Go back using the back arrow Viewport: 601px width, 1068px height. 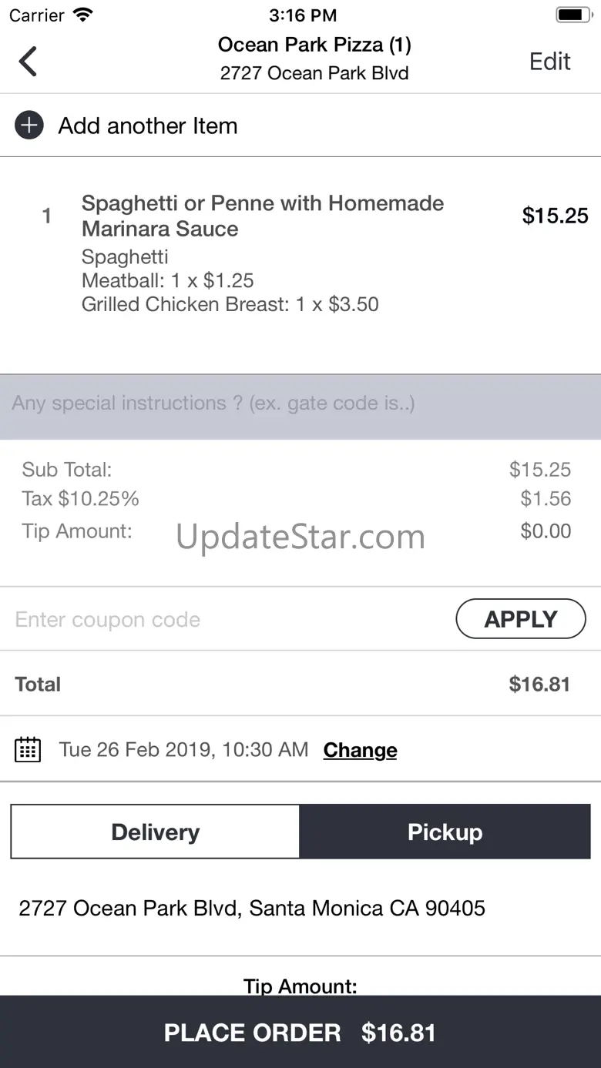click(x=29, y=62)
